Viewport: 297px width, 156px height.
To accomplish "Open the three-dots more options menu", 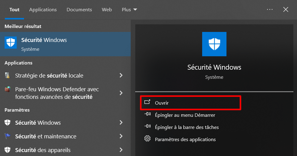I will click(x=270, y=9).
